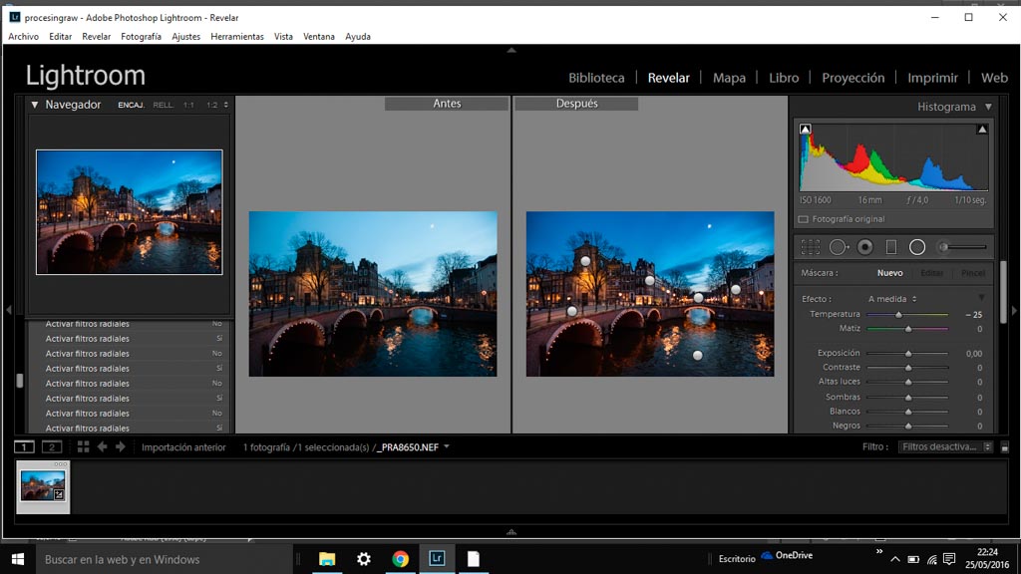Toggle highlight clipping indicator in histogram
Viewport: 1021px width, 574px height.
[x=982, y=130]
